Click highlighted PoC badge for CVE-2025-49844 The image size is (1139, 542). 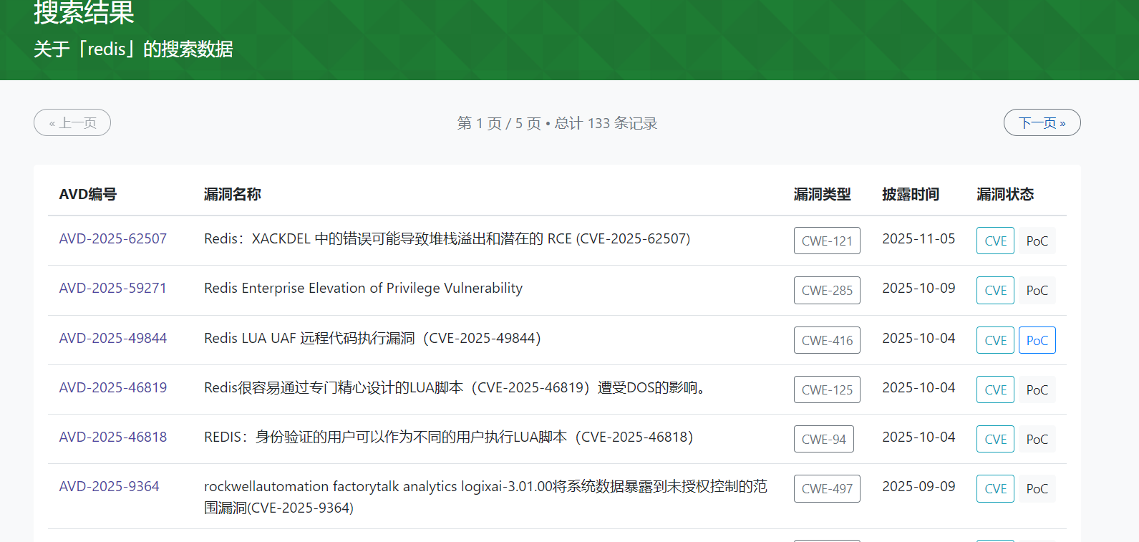[x=1037, y=340]
